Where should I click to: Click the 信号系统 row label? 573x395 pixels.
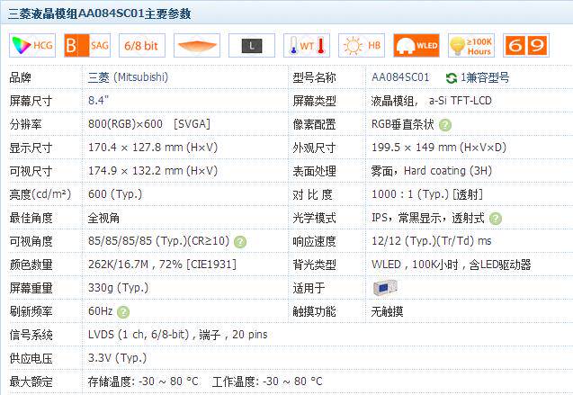[x=31, y=335]
